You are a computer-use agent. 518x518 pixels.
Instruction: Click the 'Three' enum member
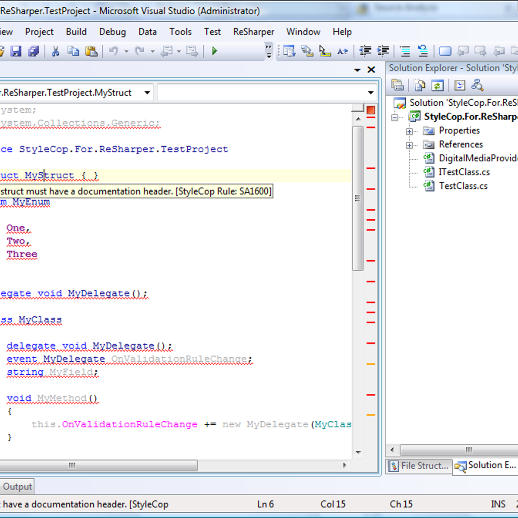click(x=22, y=254)
